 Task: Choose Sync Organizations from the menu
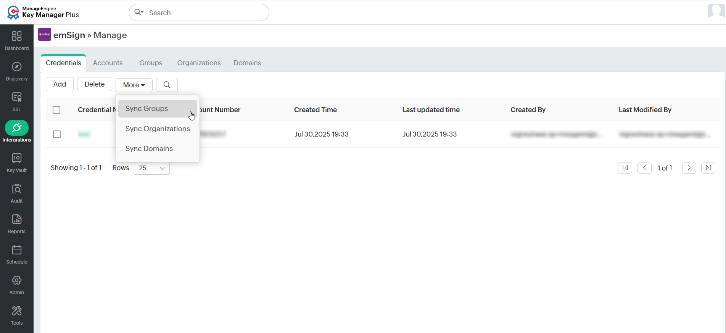158,129
